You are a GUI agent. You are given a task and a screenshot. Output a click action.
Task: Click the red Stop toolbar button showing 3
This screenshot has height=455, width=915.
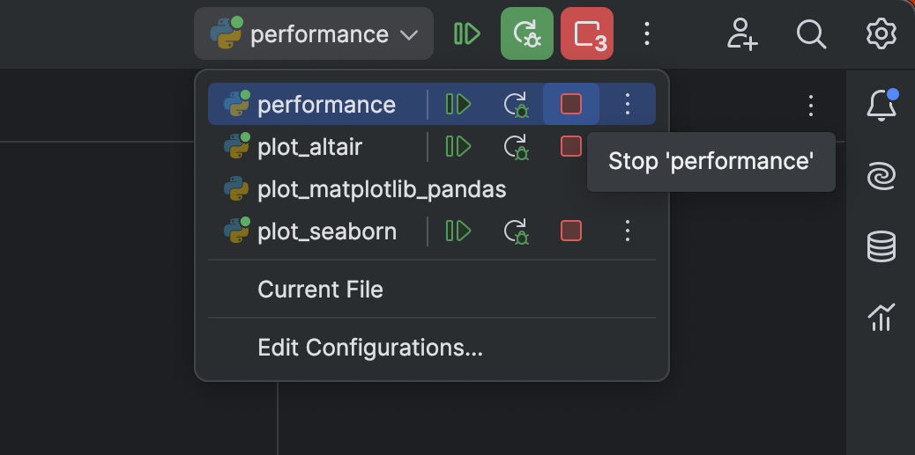coord(587,34)
